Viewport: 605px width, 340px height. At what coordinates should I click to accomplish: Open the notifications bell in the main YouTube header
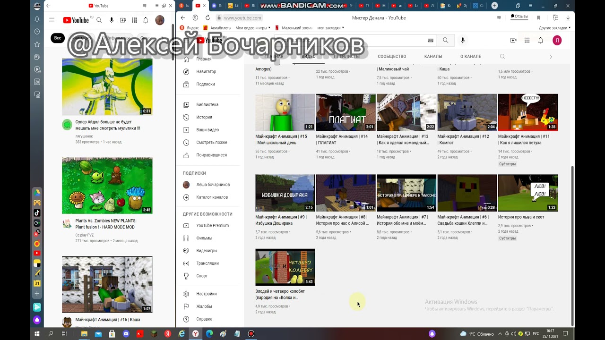tap(541, 41)
